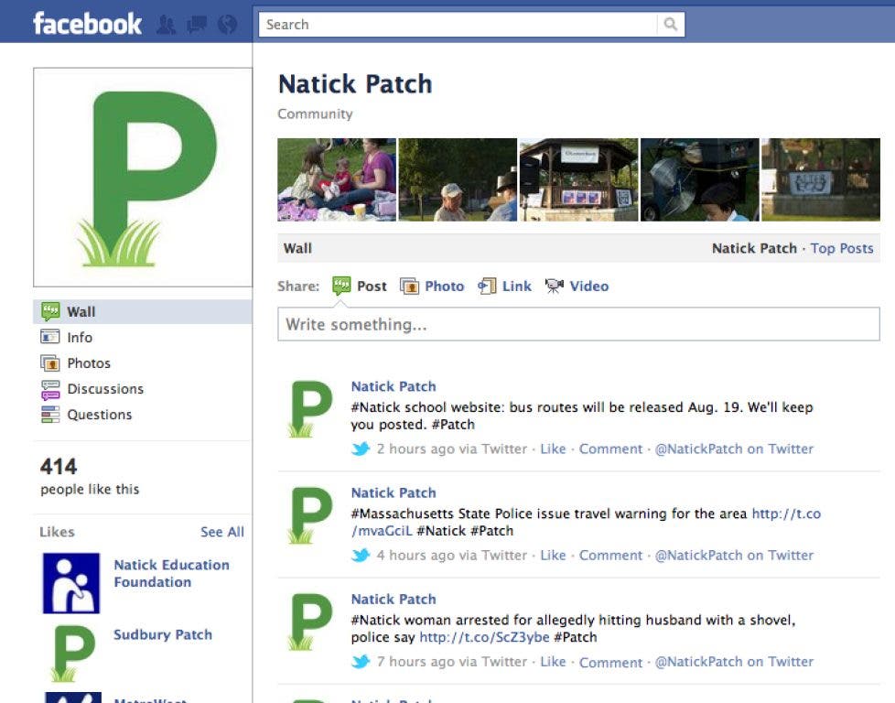Go to Photos in the sidebar
Viewport: 895px width, 703px height.
[88, 363]
